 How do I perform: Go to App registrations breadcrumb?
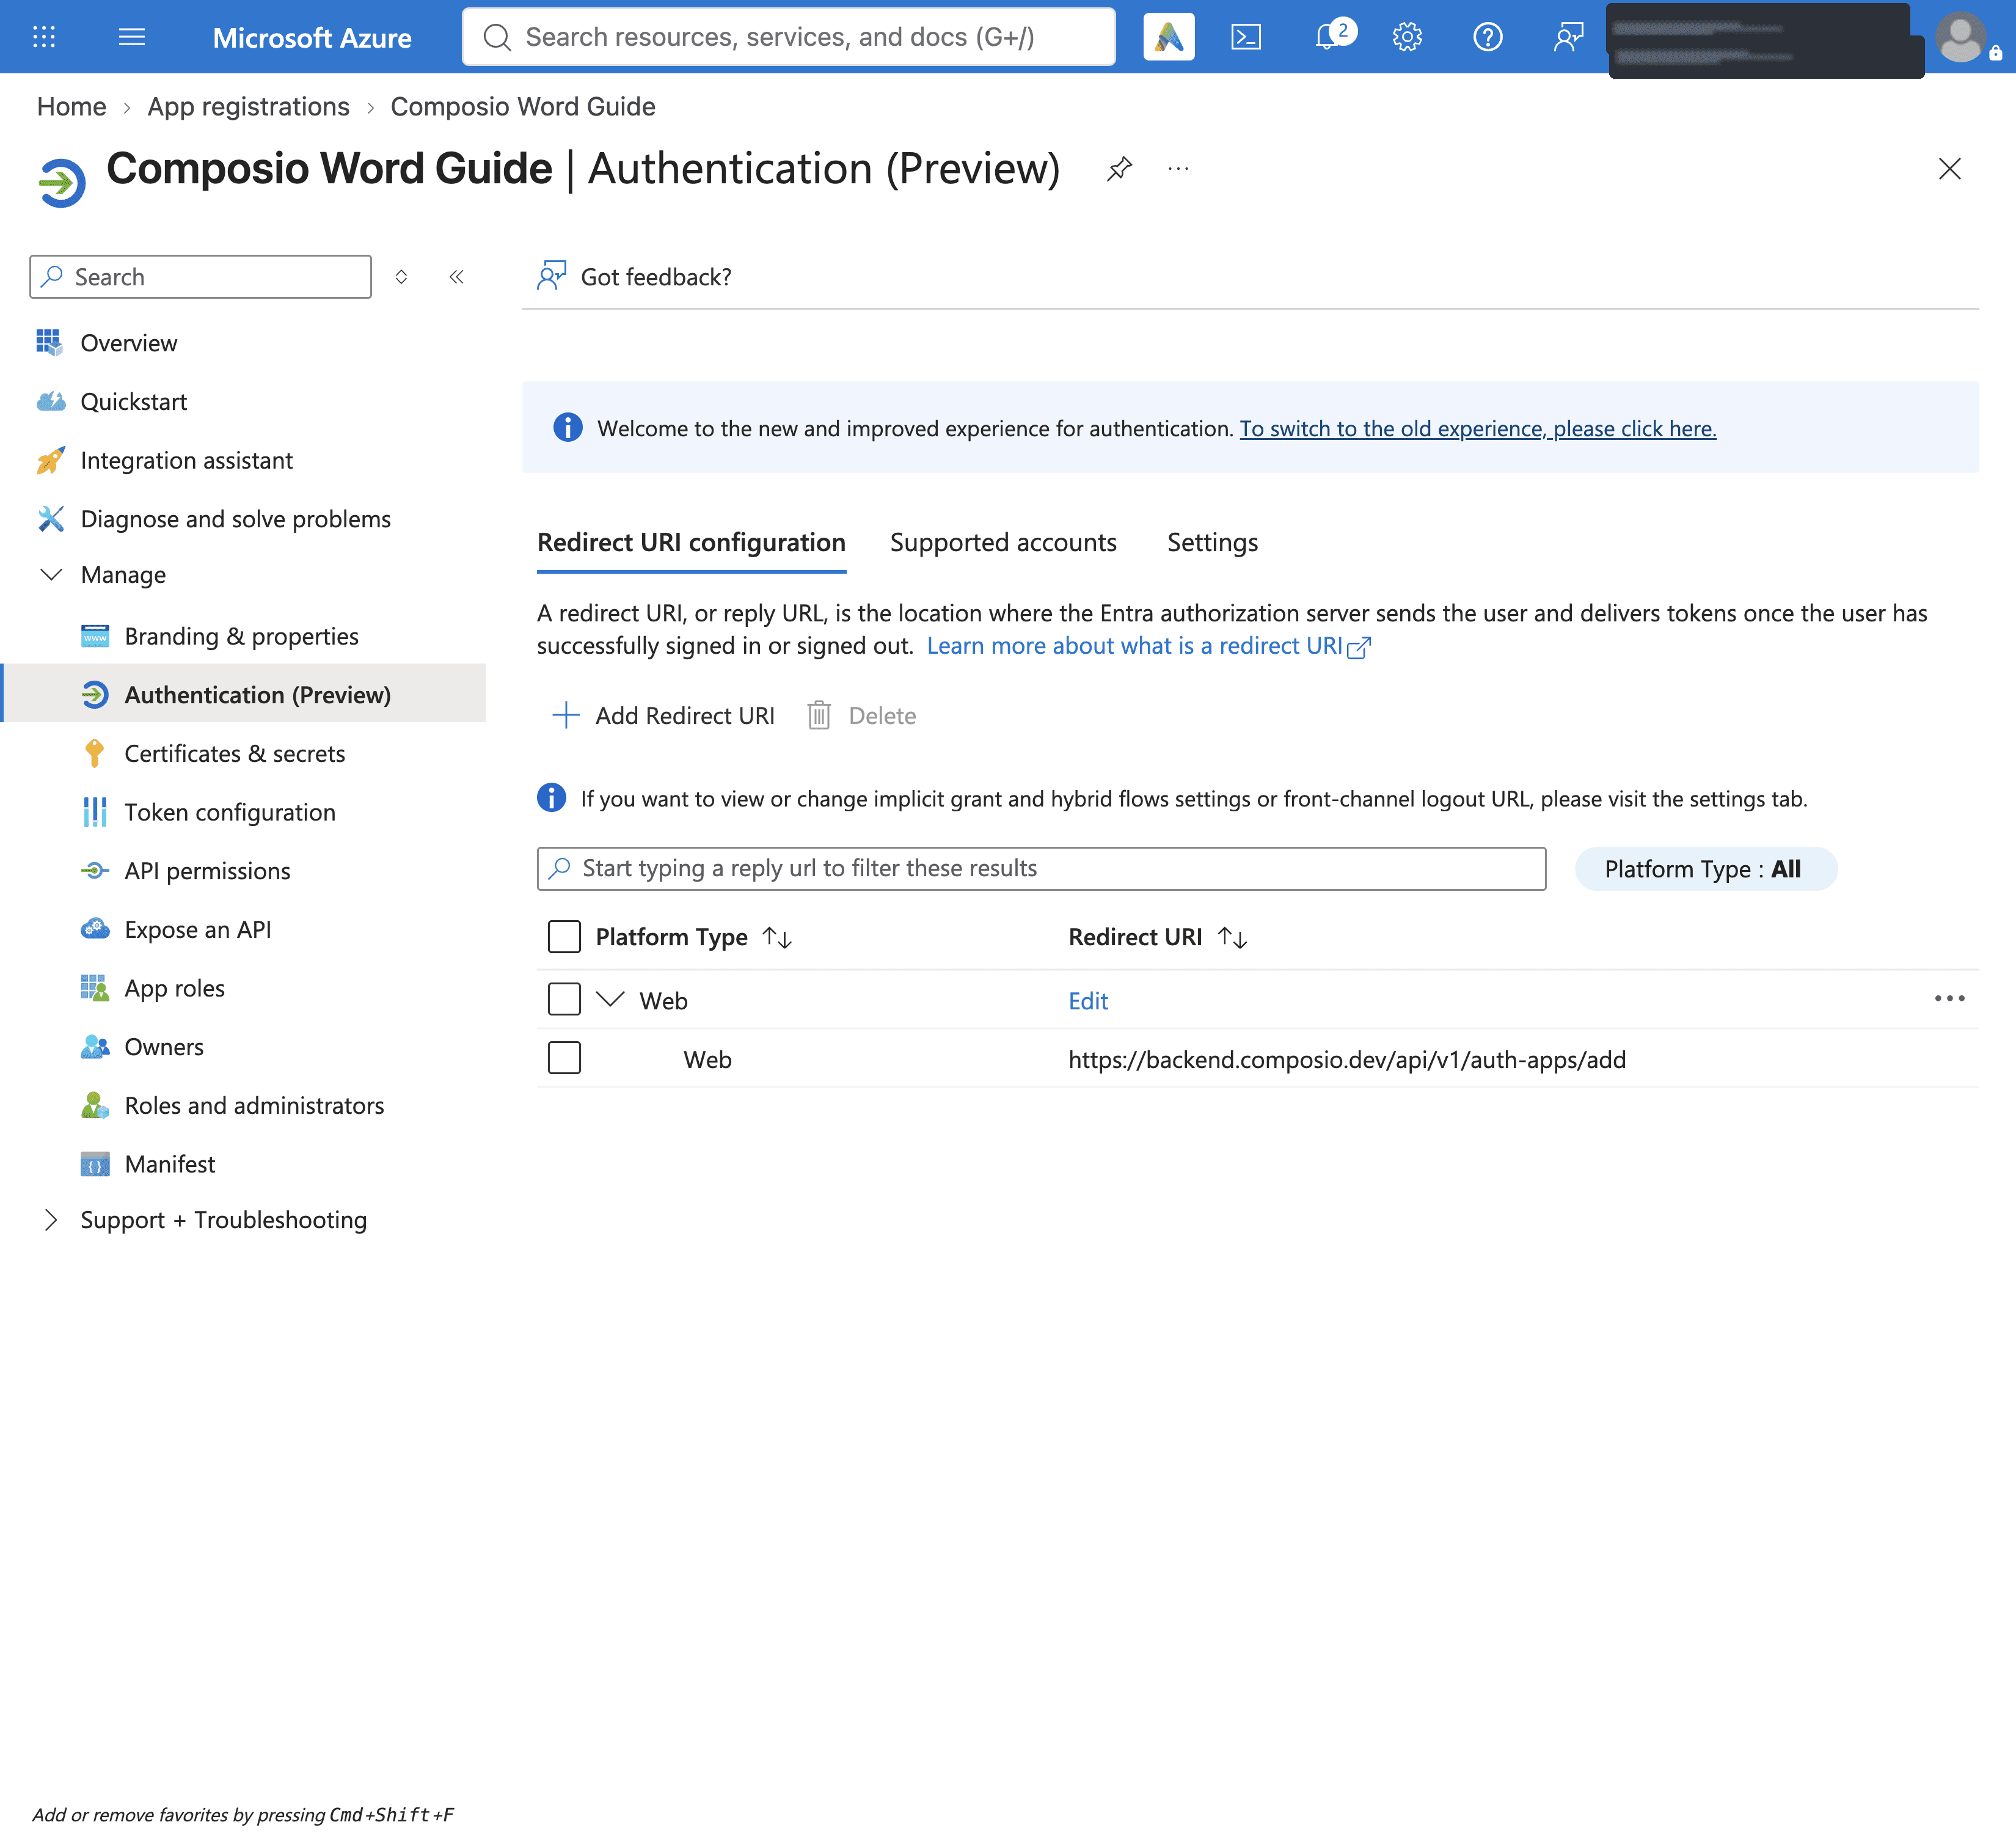[x=248, y=106]
